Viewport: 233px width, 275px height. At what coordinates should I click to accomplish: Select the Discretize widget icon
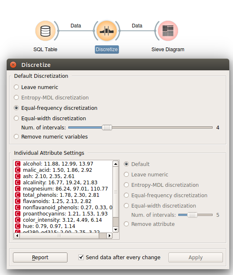(107, 31)
